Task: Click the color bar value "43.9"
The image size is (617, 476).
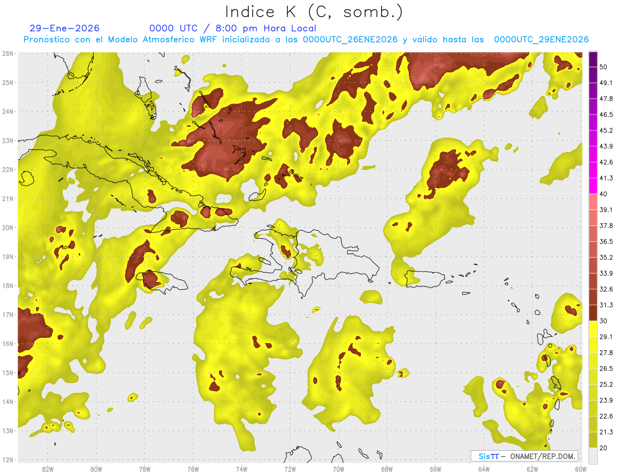Action: (607, 146)
